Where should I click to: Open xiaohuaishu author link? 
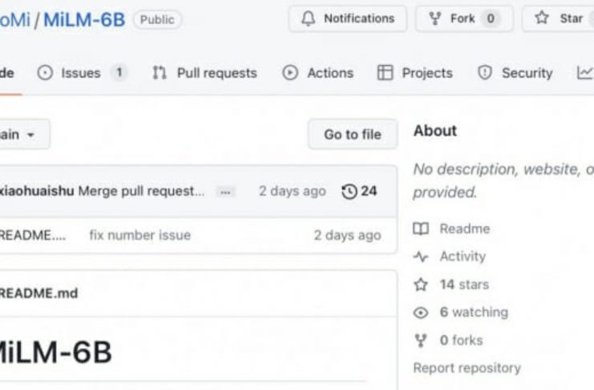37,191
